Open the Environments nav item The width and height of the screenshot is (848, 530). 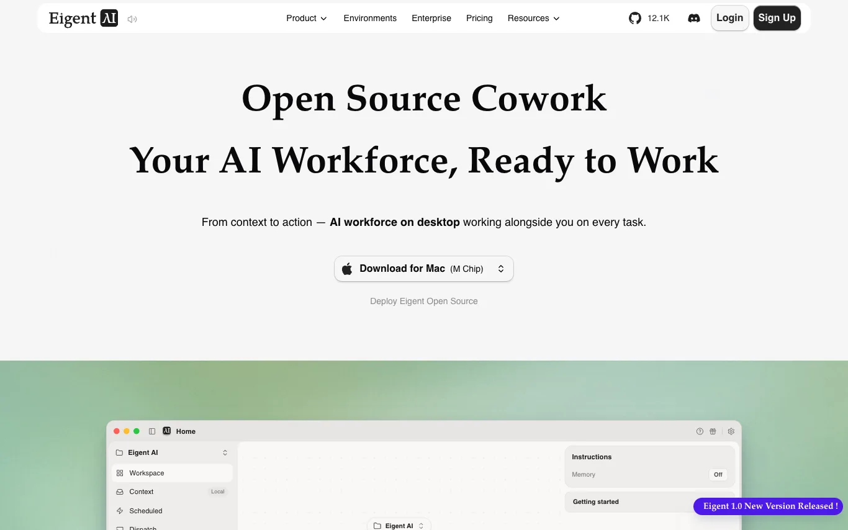370,18
